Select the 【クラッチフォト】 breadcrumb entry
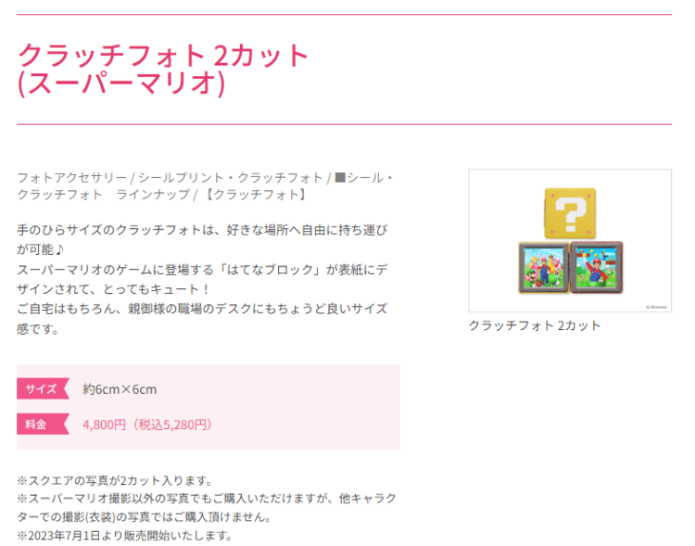The width and height of the screenshot is (695, 546). point(254,195)
